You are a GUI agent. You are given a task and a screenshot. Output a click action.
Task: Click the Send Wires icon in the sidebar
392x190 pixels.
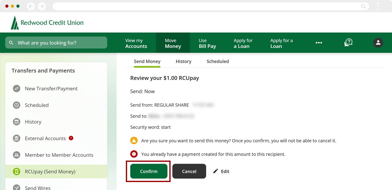click(x=17, y=188)
